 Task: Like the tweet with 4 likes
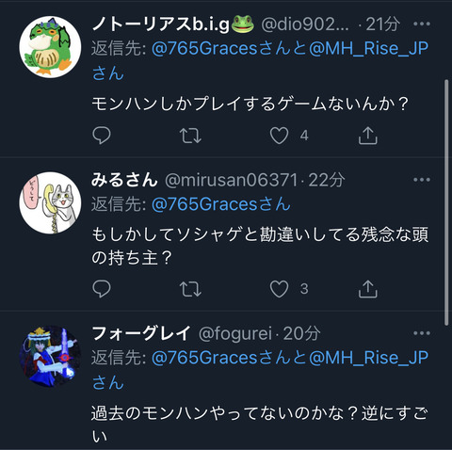(x=279, y=136)
